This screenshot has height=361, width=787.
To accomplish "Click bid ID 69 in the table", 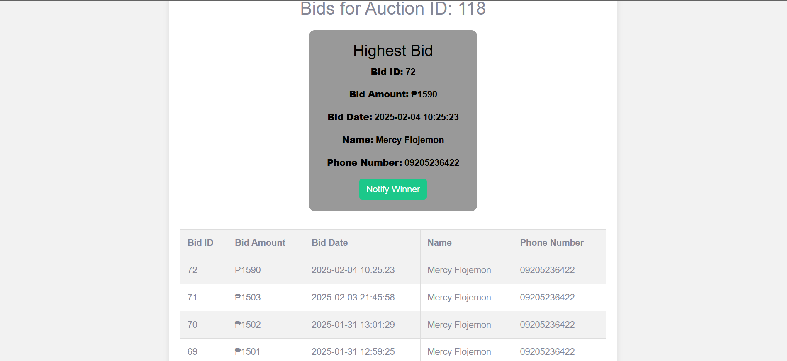I will point(192,352).
